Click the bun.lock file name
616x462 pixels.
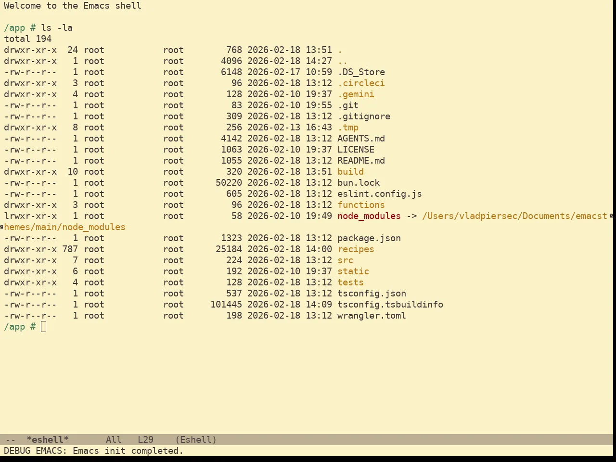point(359,183)
